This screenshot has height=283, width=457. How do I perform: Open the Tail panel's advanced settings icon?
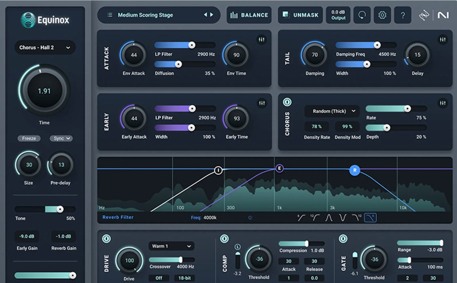click(443, 40)
